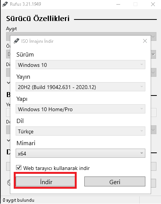Click the 'Sürücü Özellikleri' heading
Viewport: 161px width, 204px height.
[38, 19]
